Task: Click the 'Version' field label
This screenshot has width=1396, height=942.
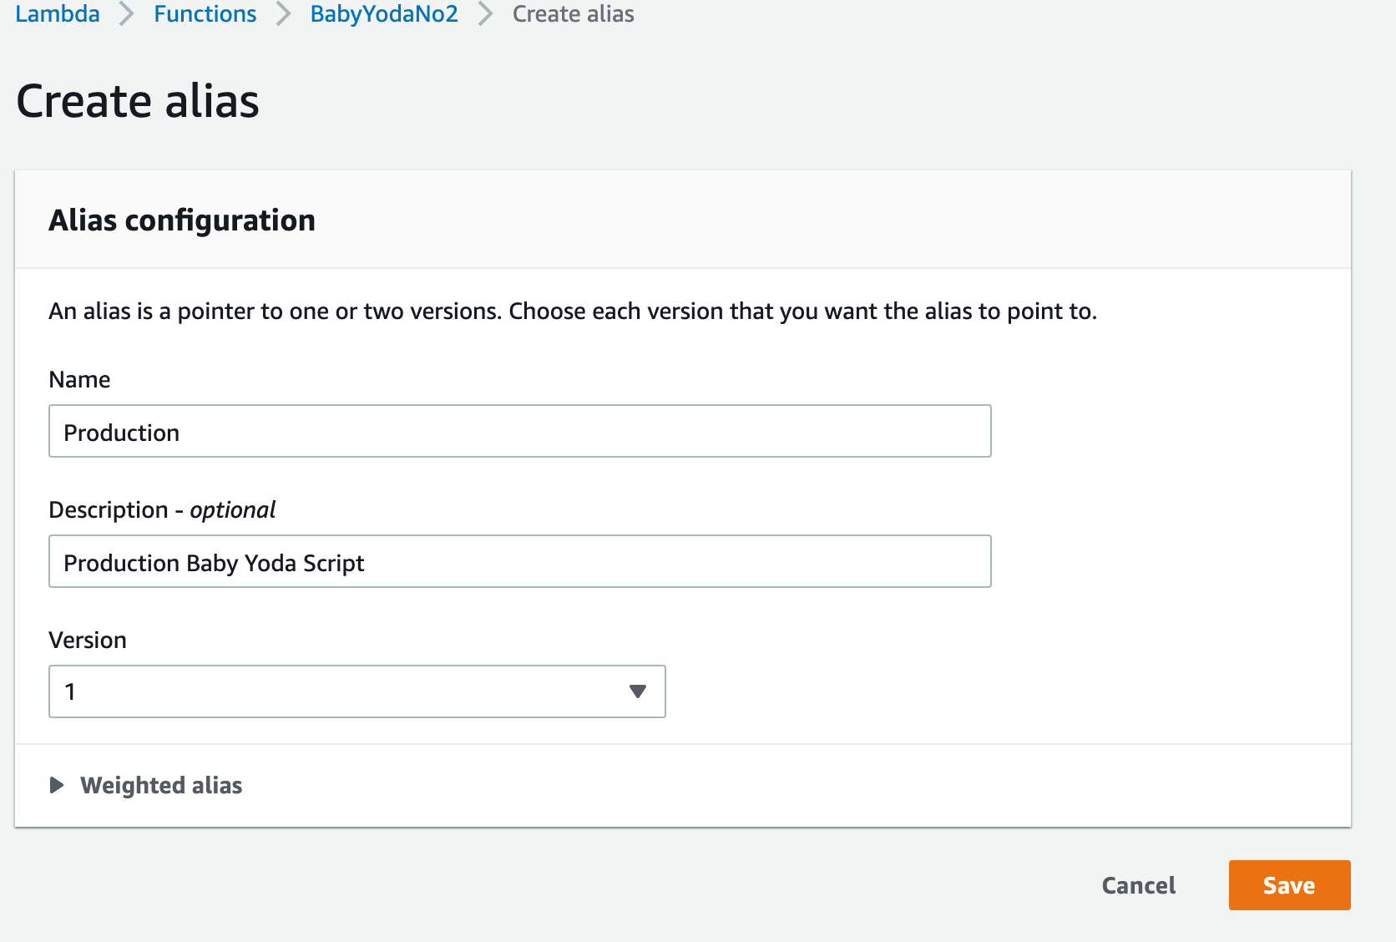Action: [88, 640]
